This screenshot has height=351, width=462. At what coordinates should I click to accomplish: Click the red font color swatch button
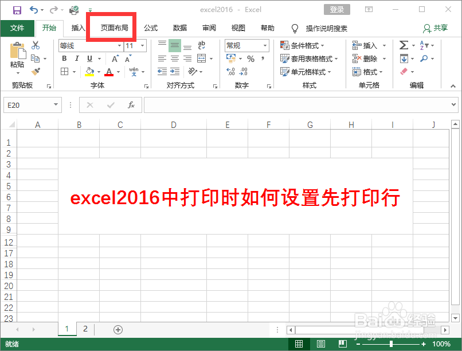point(109,72)
